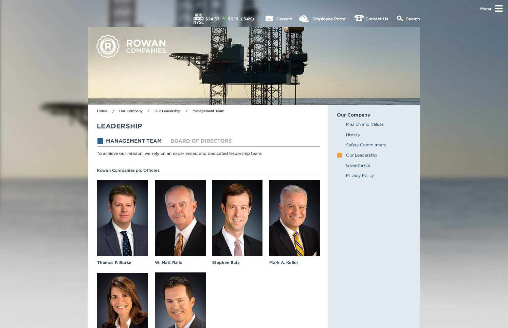The height and width of the screenshot is (328, 508).
Task: Select the Management Team tab
Action: 133,141
